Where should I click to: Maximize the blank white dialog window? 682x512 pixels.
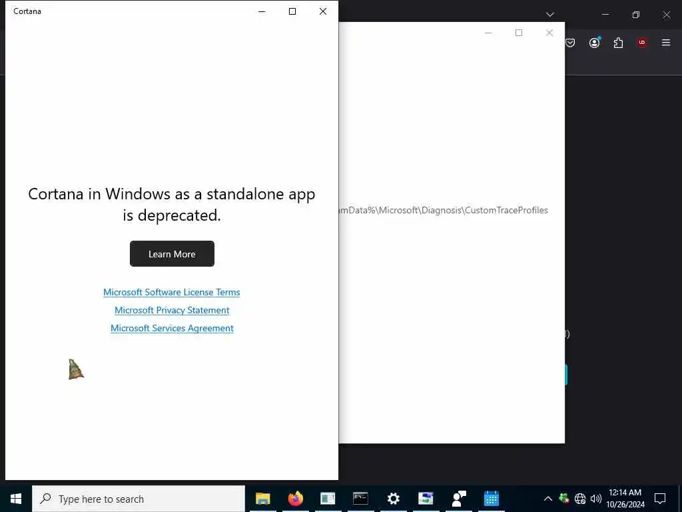(x=518, y=33)
